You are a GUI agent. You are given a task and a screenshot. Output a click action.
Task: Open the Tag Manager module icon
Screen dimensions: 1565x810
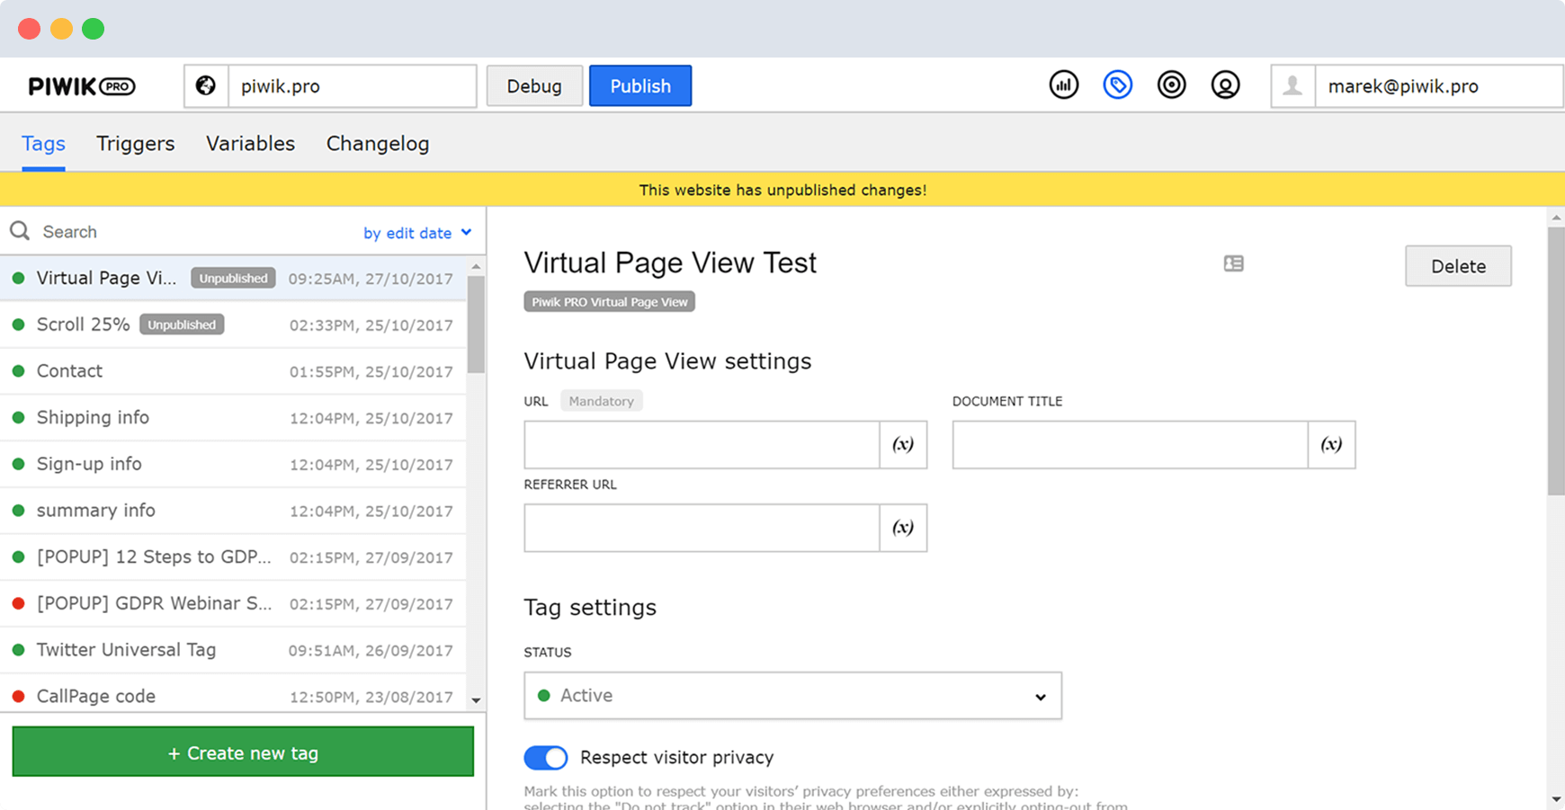tap(1118, 85)
